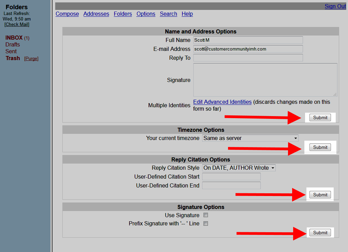Click the 'Wed, 9:50 am' refresh time

[x=17, y=19]
